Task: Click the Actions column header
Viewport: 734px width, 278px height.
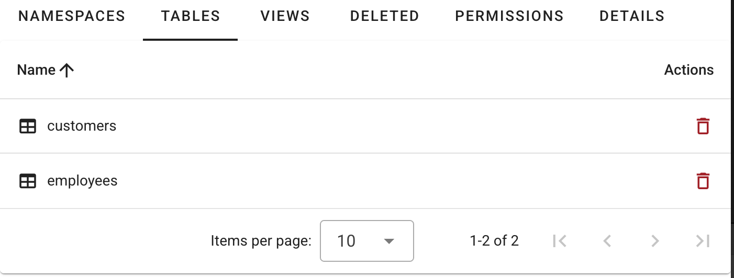Action: pyautogui.click(x=688, y=70)
